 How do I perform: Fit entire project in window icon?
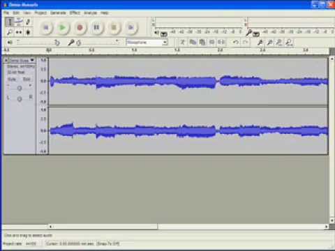[289, 42]
